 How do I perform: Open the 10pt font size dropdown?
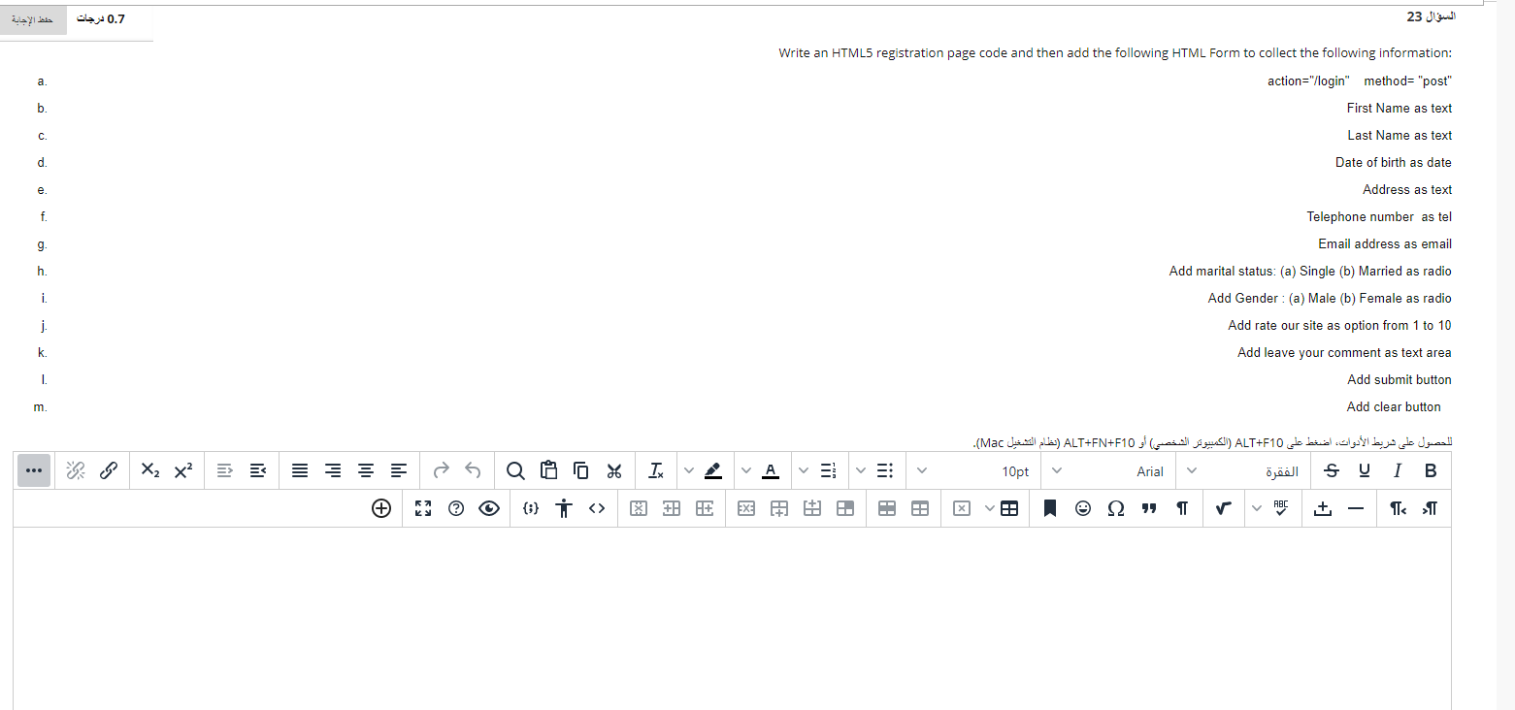pos(1016,470)
